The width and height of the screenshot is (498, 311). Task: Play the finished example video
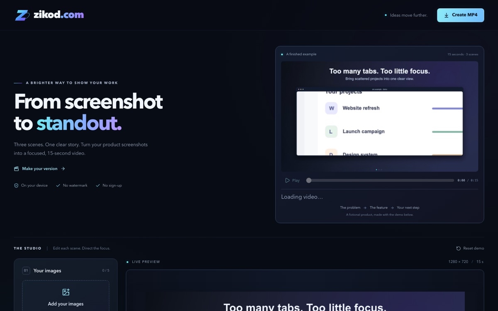coord(292,180)
